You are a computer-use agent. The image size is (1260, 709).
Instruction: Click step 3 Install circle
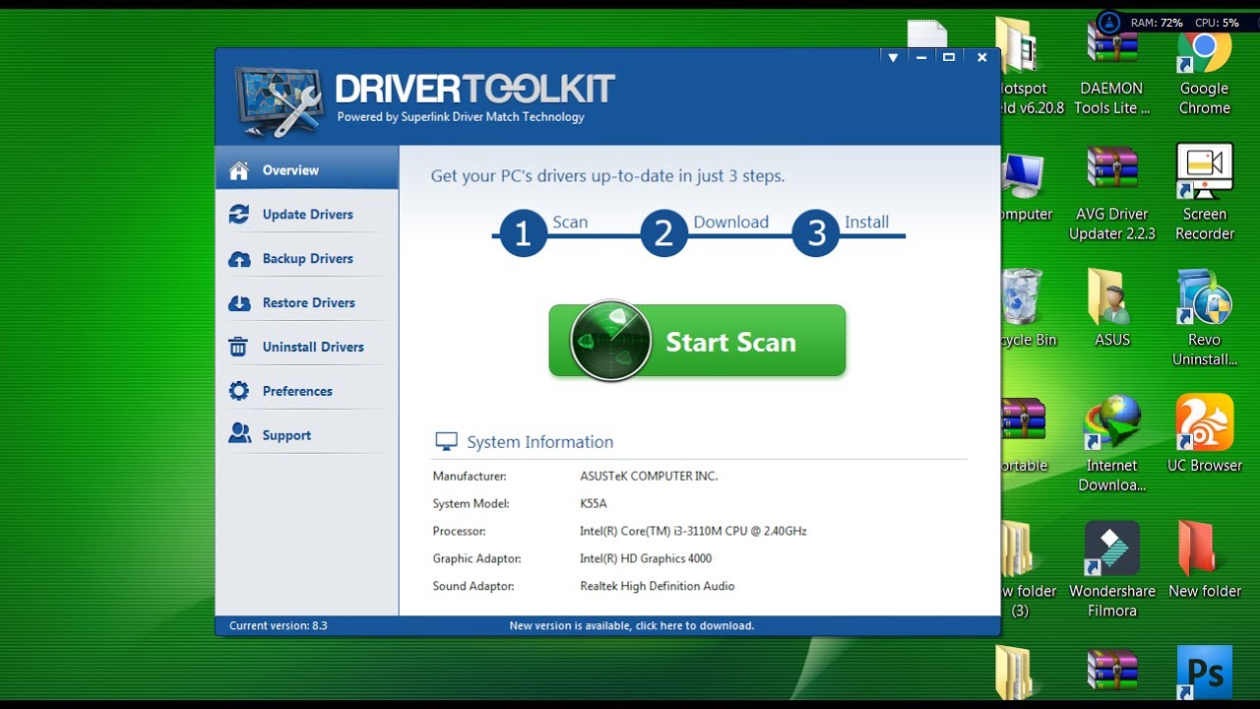point(816,234)
